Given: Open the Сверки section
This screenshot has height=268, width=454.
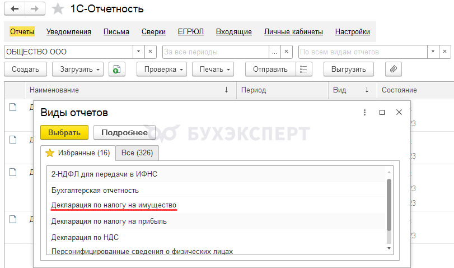Looking at the screenshot, I should (153, 31).
